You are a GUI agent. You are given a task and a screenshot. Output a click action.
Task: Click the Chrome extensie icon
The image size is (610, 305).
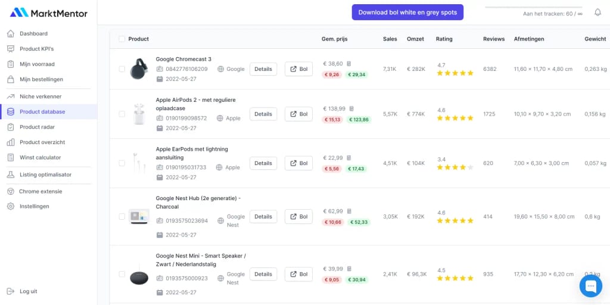(11, 191)
